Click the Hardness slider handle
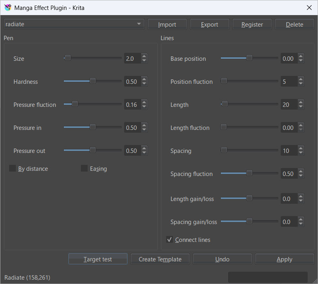The width and height of the screenshot is (318, 284). (93, 81)
